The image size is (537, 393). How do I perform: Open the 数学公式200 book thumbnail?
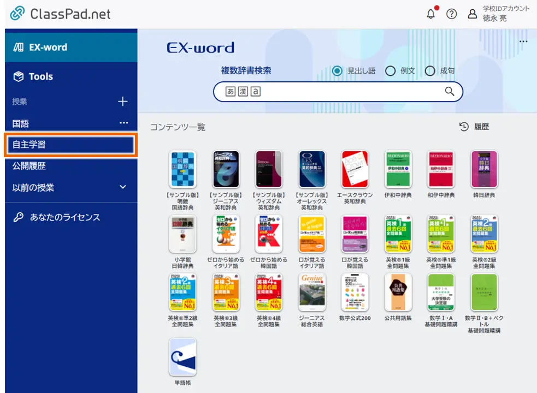(355, 292)
